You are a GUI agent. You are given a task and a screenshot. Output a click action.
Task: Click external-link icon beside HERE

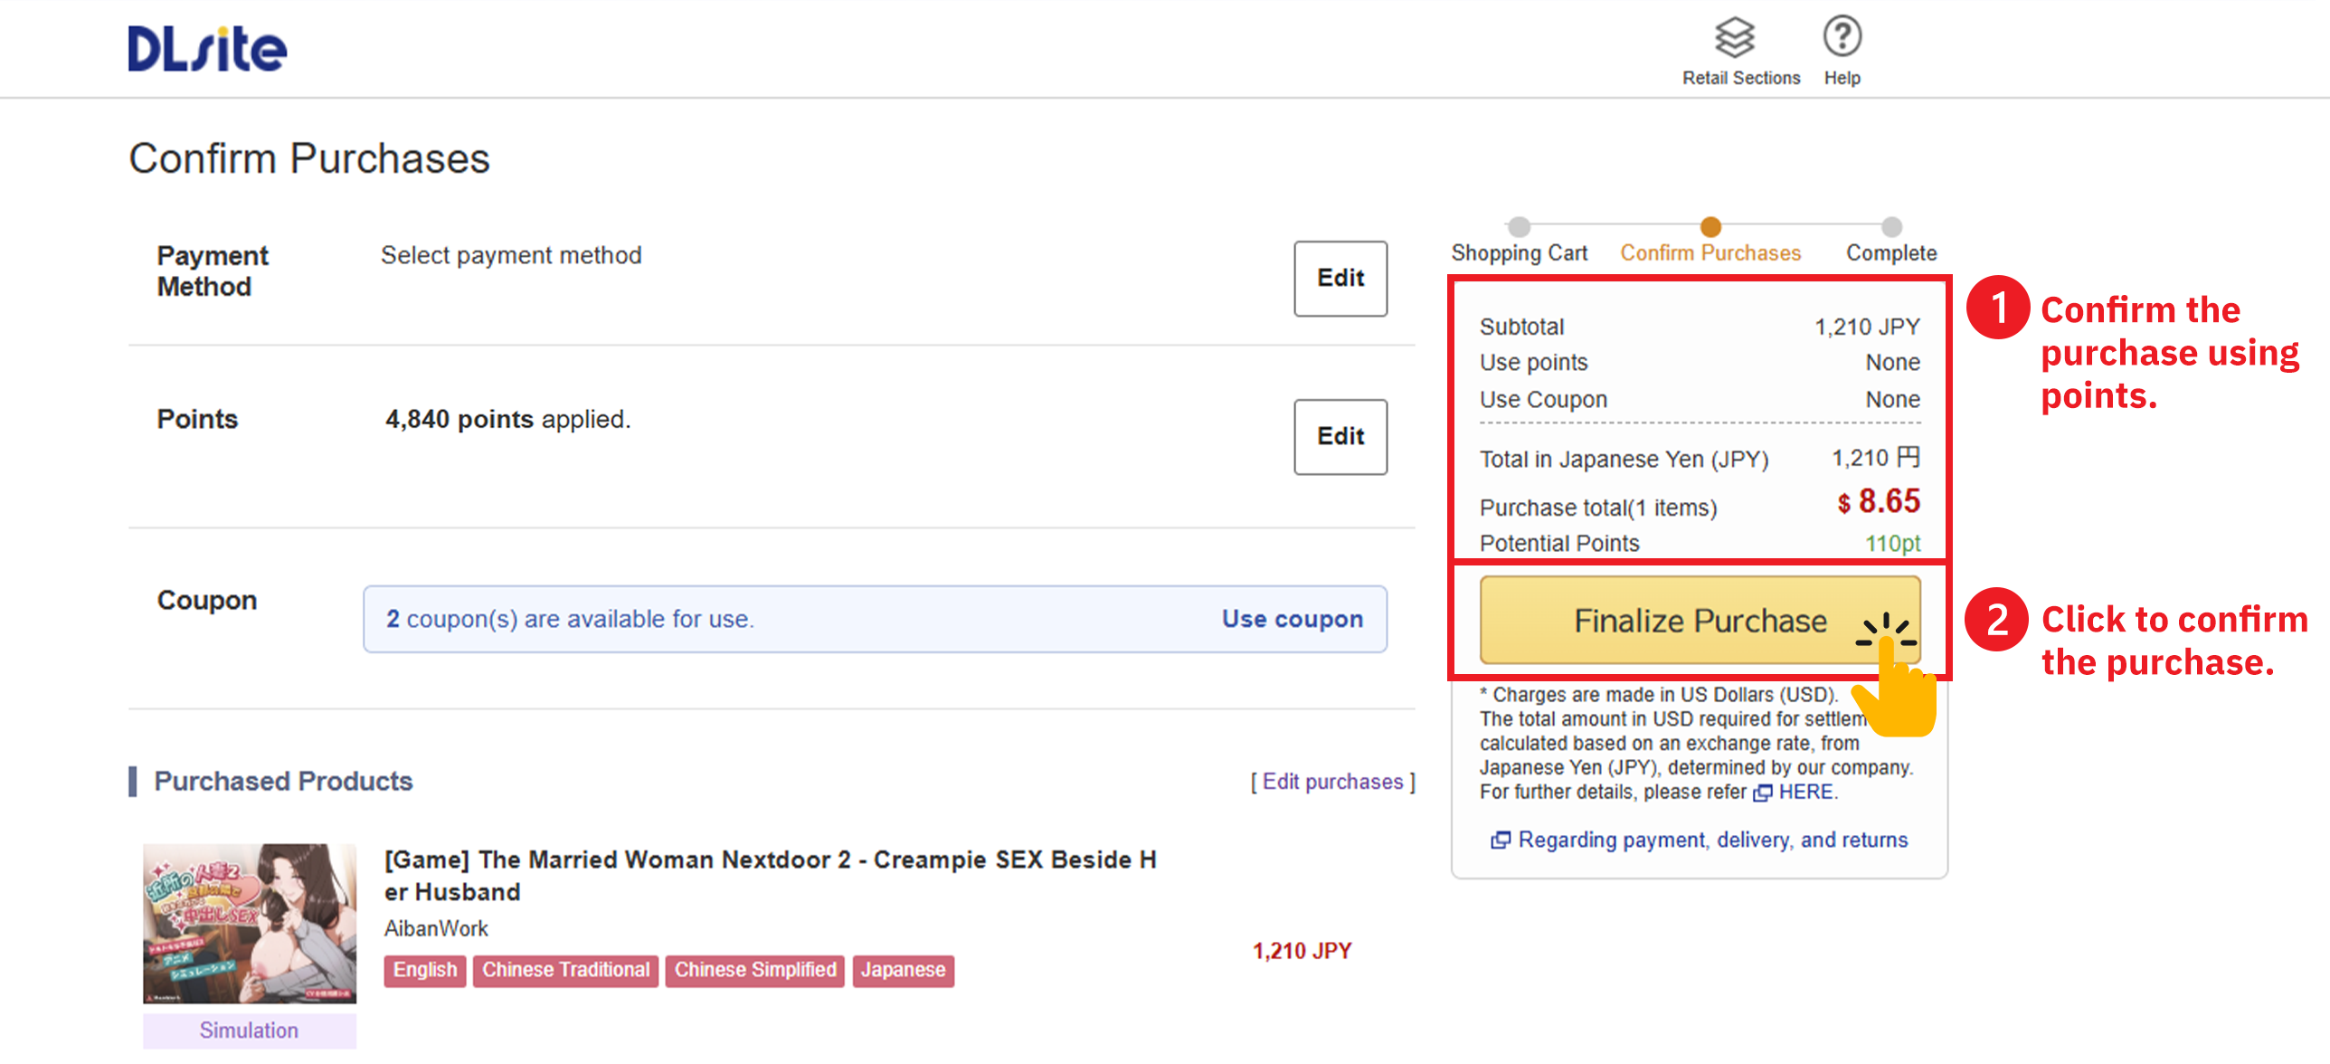1762,793
